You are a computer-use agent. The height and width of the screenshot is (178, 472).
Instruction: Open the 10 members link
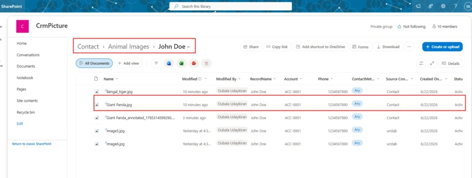click(x=445, y=26)
